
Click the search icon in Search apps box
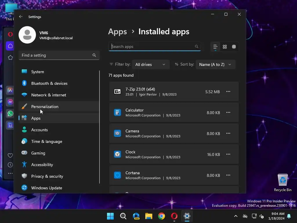pos(196,46)
